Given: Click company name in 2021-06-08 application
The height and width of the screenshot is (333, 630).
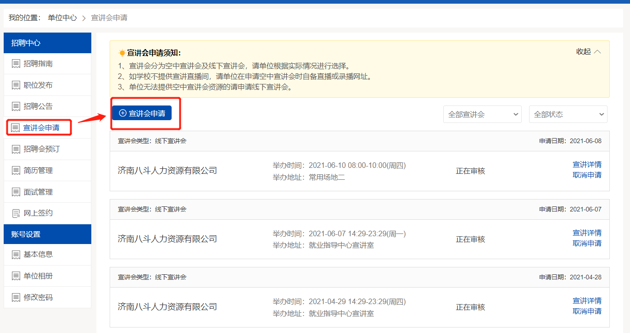Looking at the screenshot, I should [167, 171].
